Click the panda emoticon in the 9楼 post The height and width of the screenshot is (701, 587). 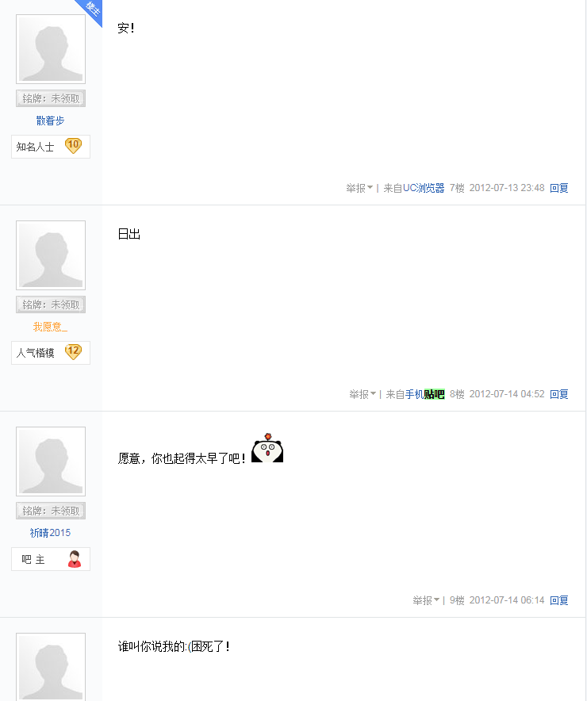click(267, 448)
